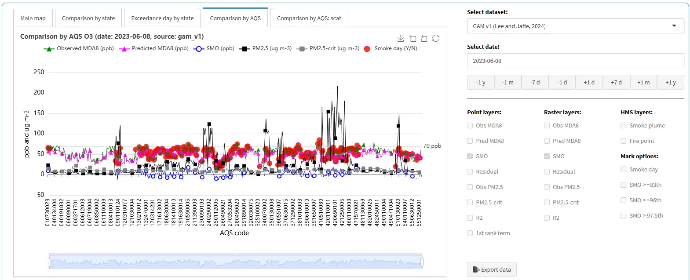This screenshot has width=690, height=280.
Task: Activate the chart area zoom tool
Action: 413,39
